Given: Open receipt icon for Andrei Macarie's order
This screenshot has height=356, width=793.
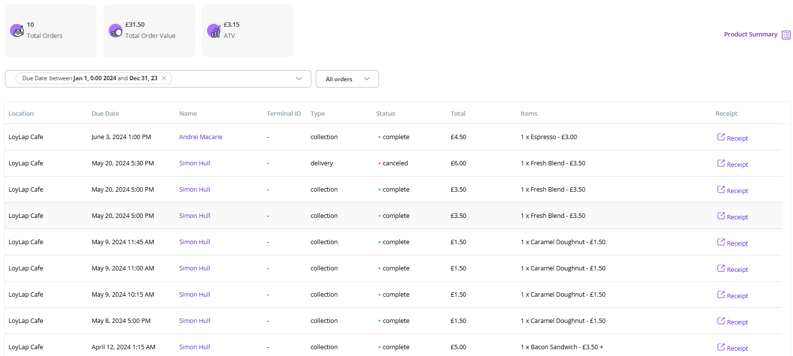Looking at the screenshot, I should click(721, 137).
